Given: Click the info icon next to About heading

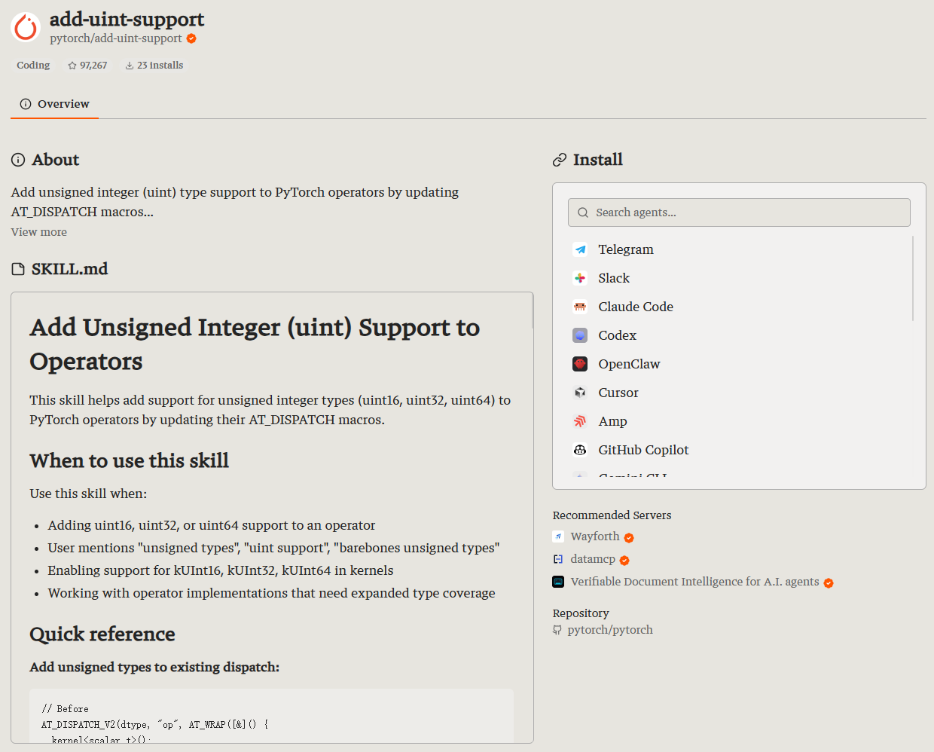Looking at the screenshot, I should [x=18, y=160].
